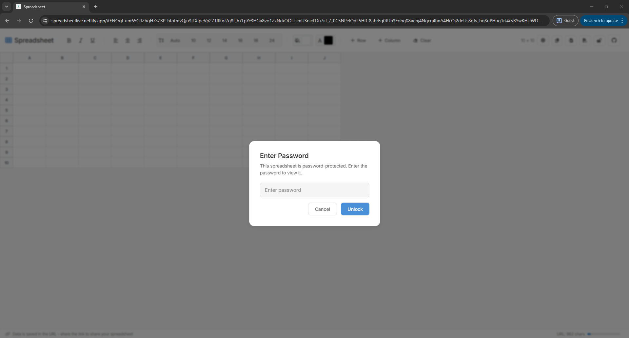Expand the tab search dropdown
This screenshot has width=629, height=338.
click(7, 7)
